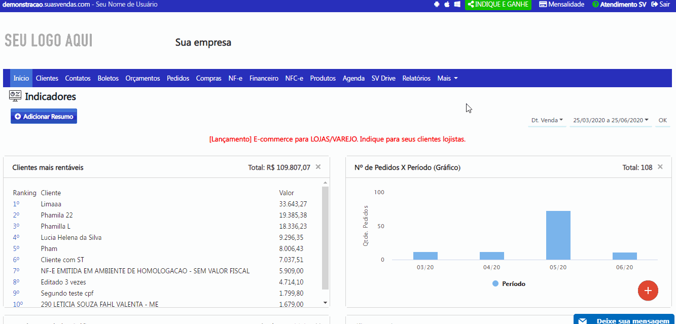Open the Financeiro menu item
676x324 pixels.
pos(264,78)
